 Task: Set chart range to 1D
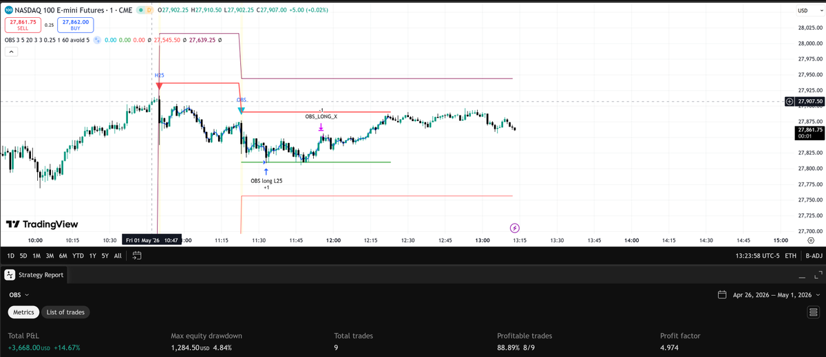(11, 255)
